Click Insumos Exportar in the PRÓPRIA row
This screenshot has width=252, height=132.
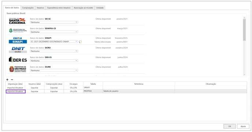click(34, 91)
